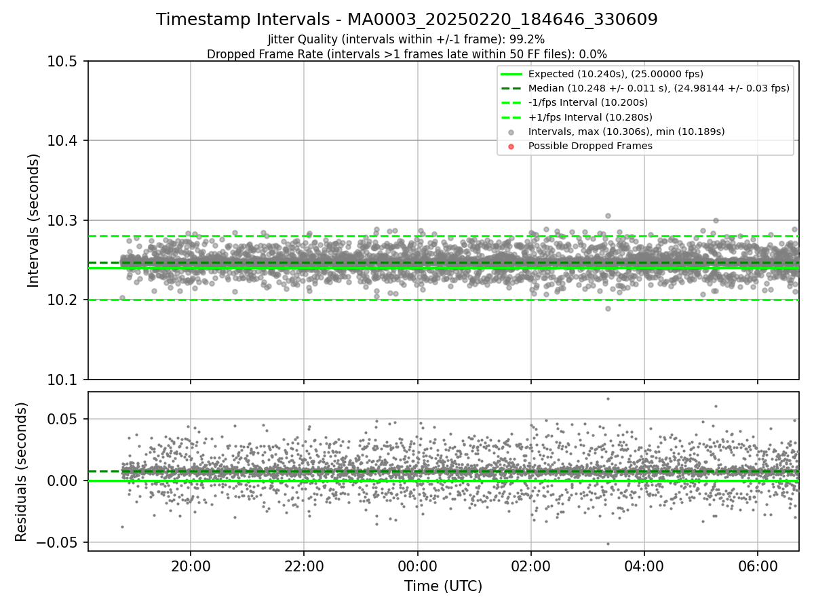Click the "Intervals (seconds)" y-axis label

tap(34, 220)
